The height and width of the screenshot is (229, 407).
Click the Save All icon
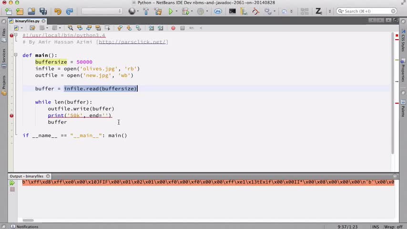(x=43, y=11)
